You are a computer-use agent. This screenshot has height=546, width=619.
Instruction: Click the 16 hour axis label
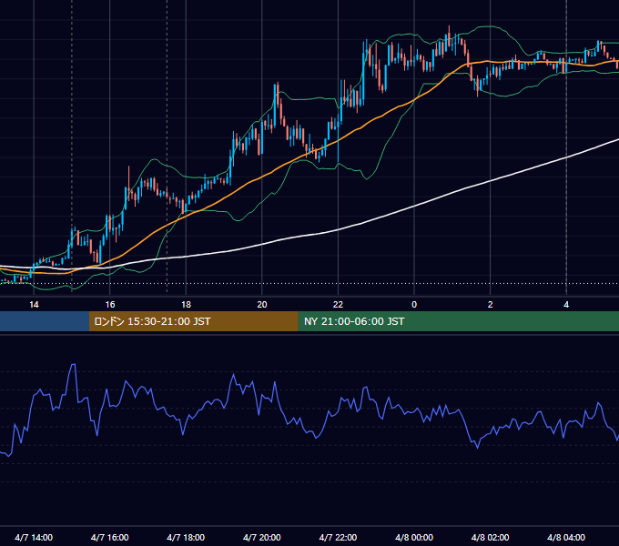coord(110,305)
